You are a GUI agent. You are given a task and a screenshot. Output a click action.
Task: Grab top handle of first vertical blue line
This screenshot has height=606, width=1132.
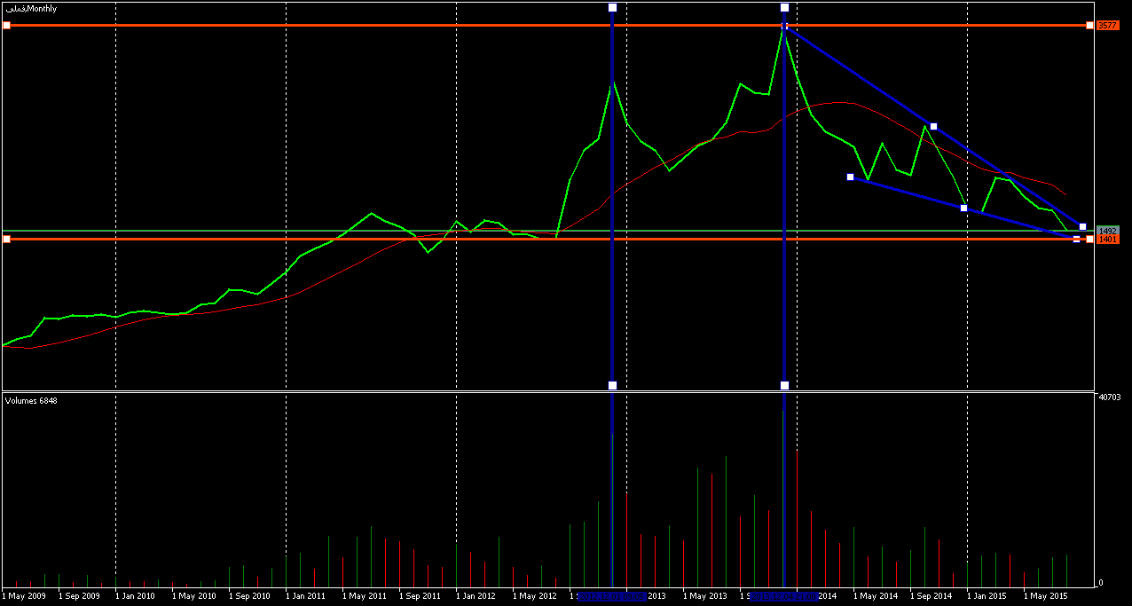(612, 8)
